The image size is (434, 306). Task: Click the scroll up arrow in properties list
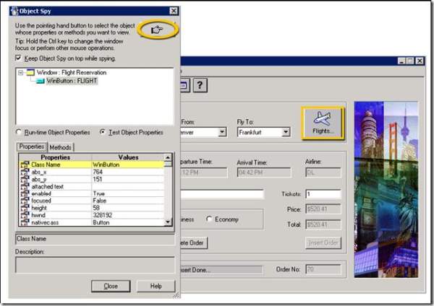tap(168, 157)
